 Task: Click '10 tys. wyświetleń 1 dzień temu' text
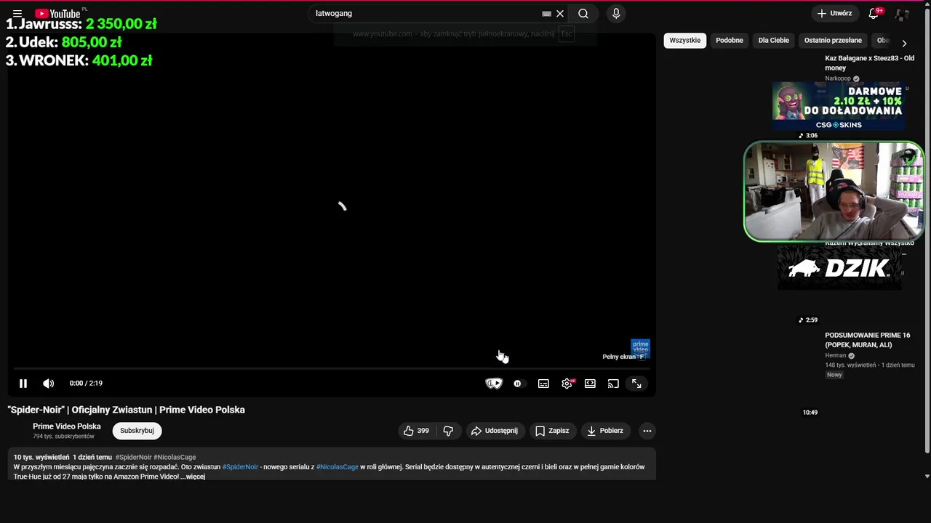(63, 458)
